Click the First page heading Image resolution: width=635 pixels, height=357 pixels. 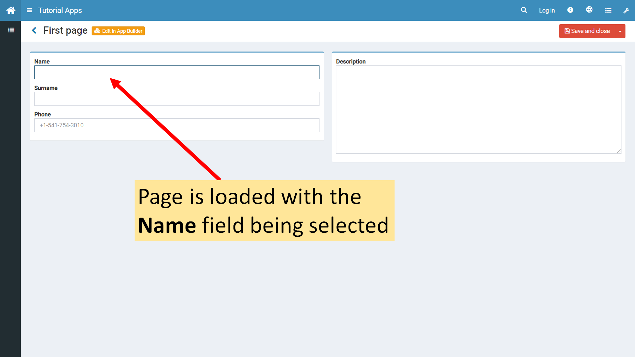point(65,30)
